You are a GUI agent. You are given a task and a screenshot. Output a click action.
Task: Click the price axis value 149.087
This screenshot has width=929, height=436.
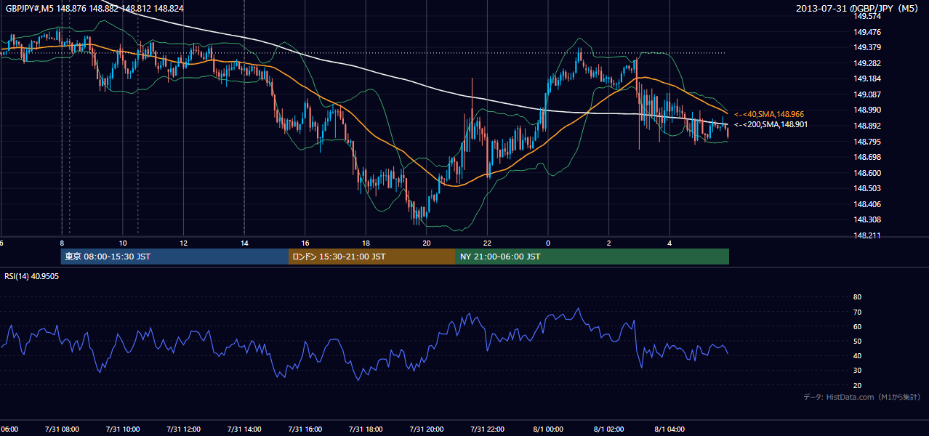pos(868,94)
